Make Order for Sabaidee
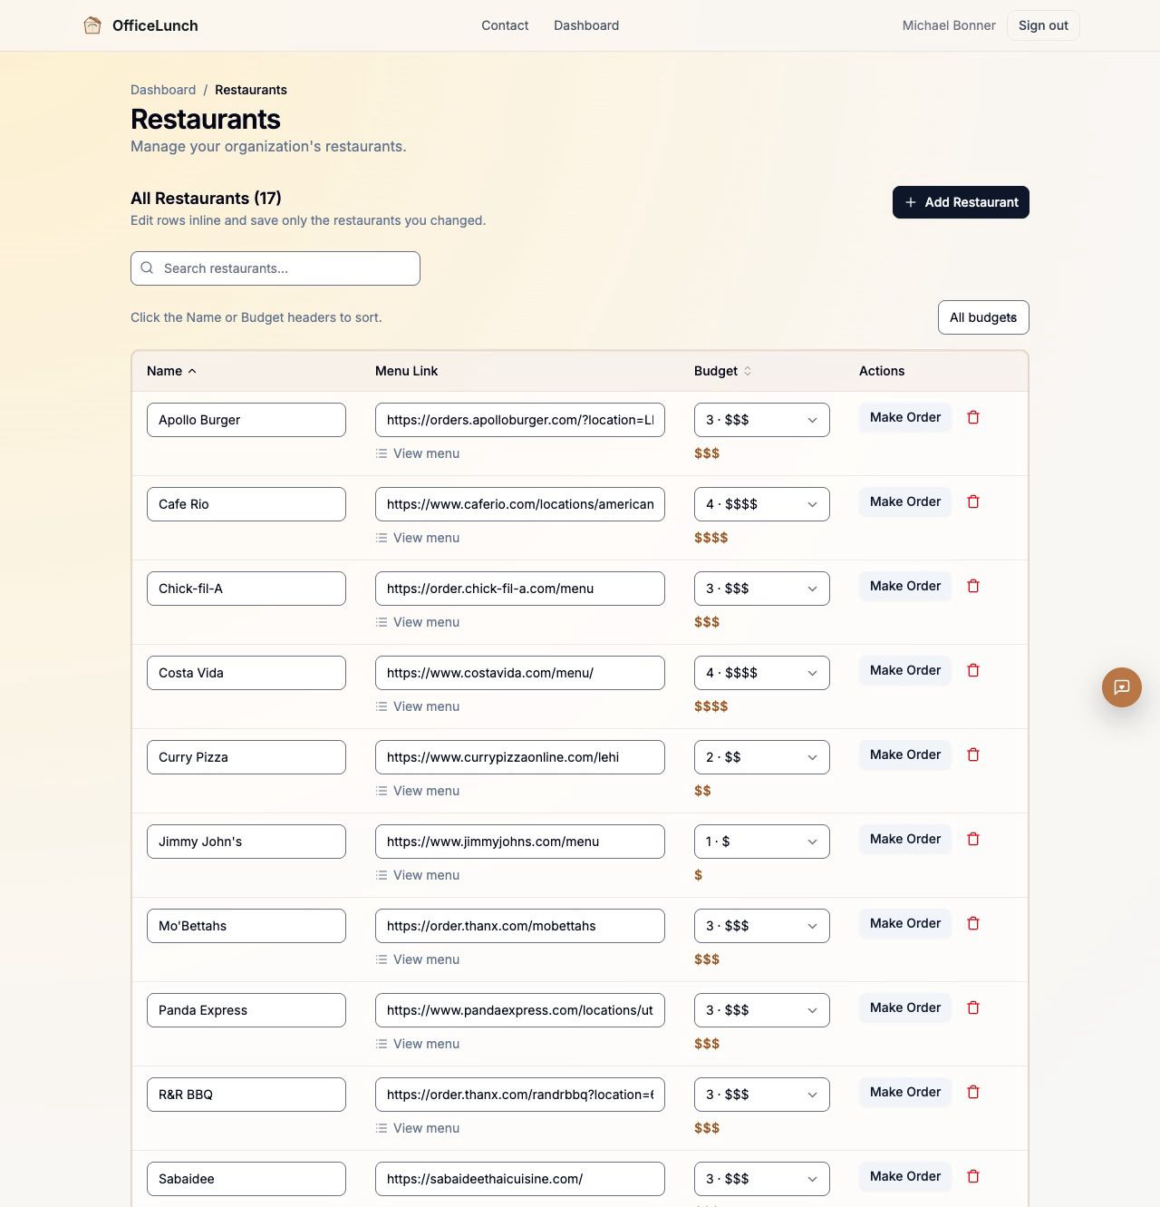The width and height of the screenshot is (1160, 1207). (x=905, y=1176)
